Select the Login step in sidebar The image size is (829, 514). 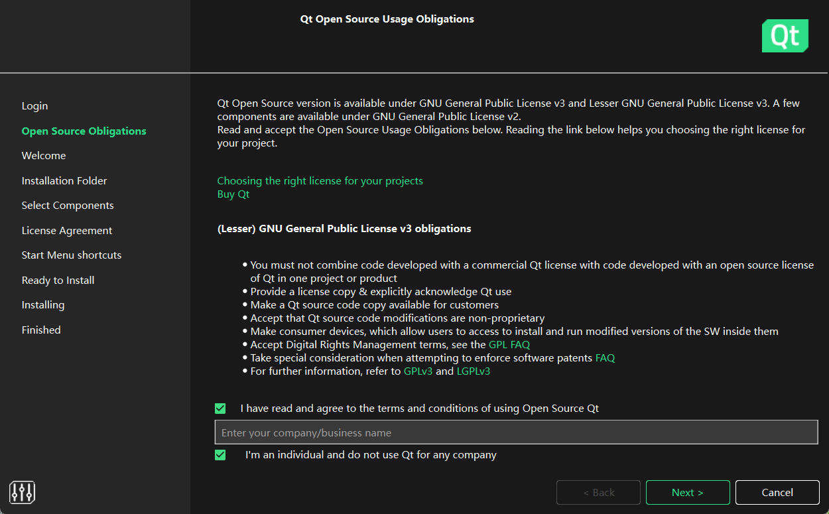(x=34, y=106)
